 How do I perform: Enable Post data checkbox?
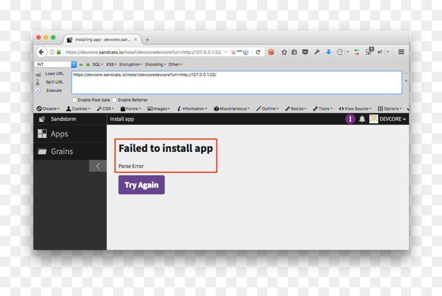[x=75, y=100]
